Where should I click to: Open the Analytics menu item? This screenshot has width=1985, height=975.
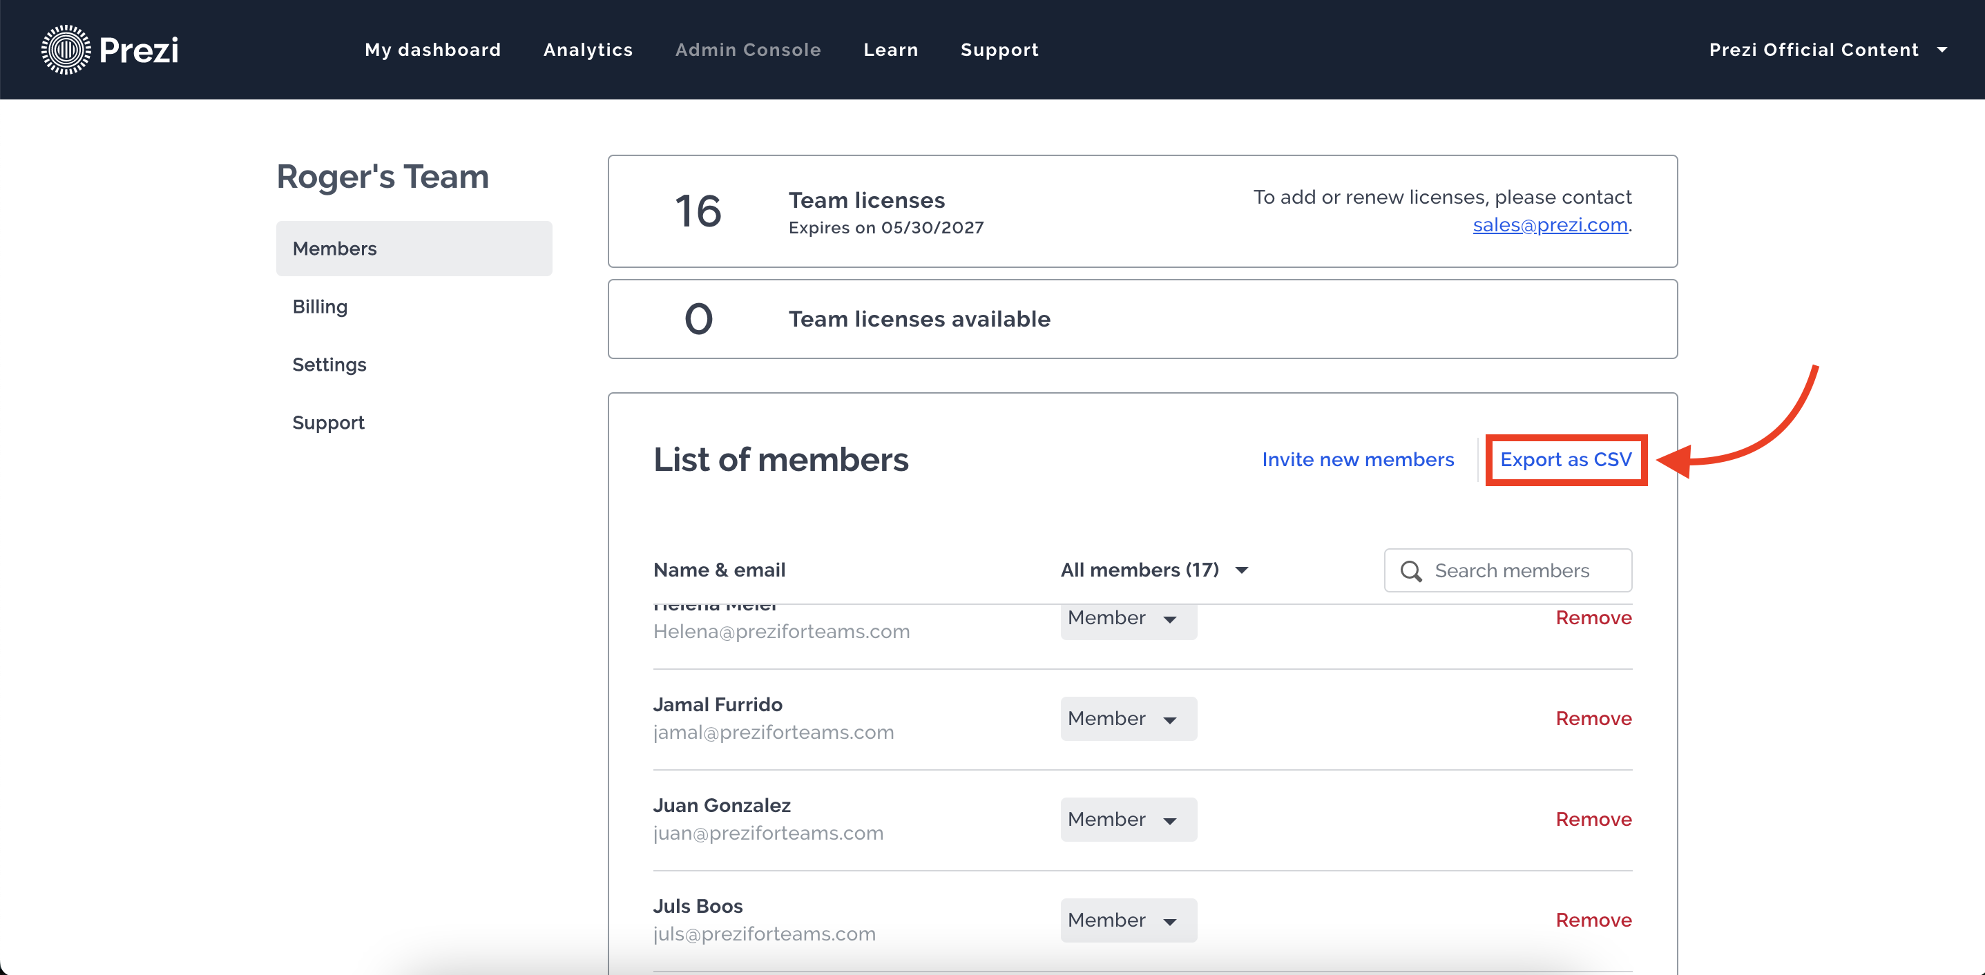[588, 49]
